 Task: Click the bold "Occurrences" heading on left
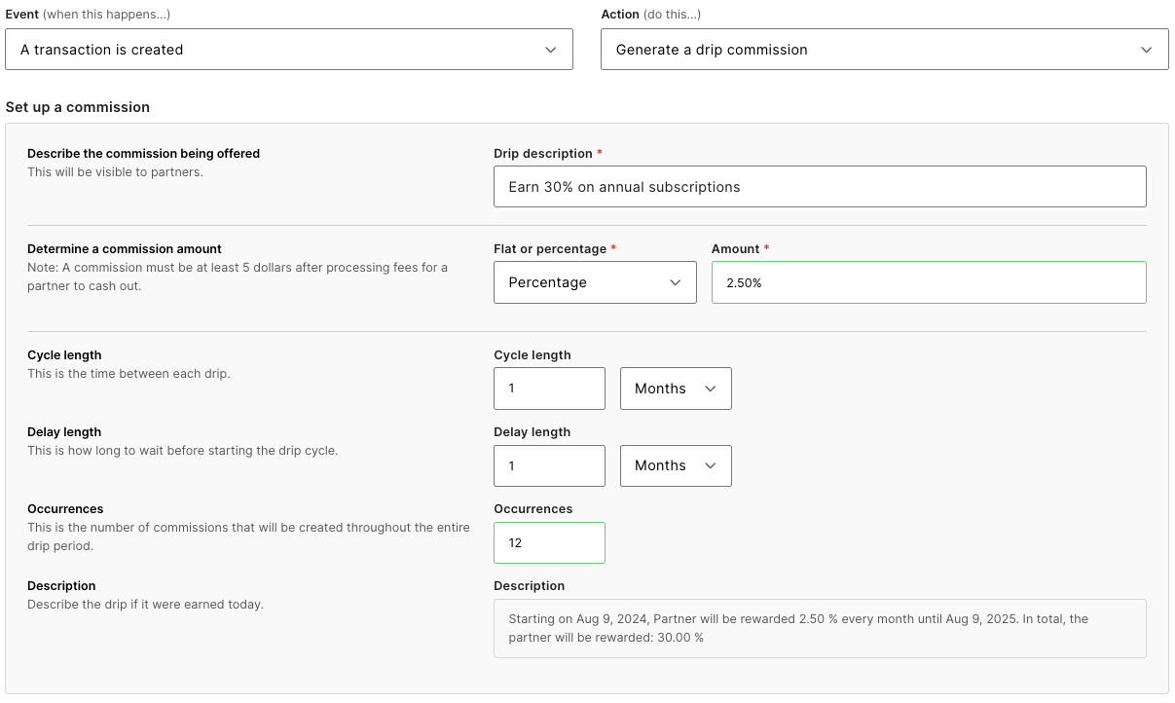pyautogui.click(x=65, y=509)
